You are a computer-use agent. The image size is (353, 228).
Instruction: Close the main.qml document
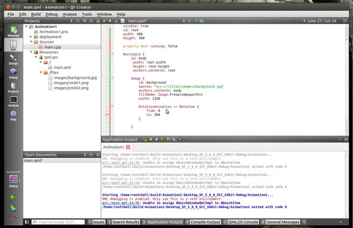click(189, 21)
